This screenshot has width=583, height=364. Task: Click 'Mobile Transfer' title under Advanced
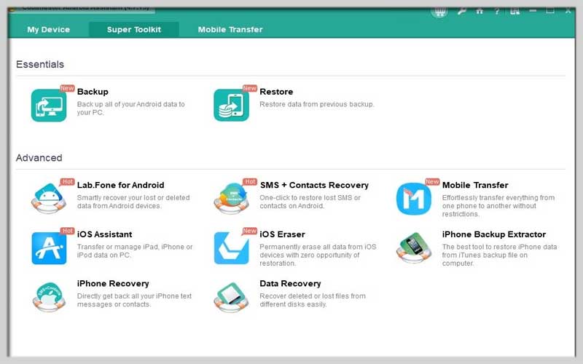475,185
